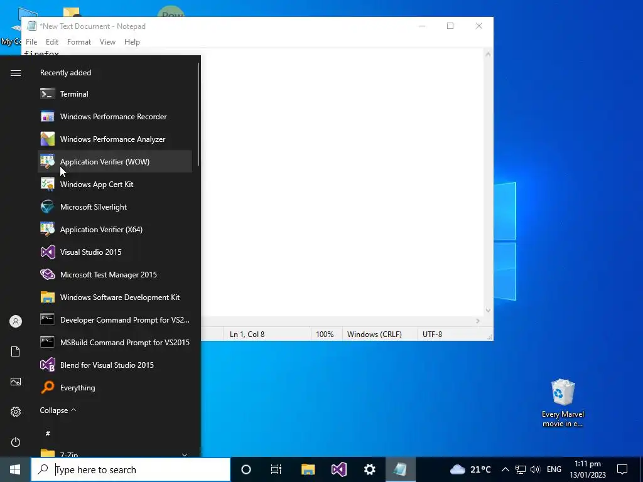Click the taskbar search box
The width and height of the screenshot is (643, 482).
(x=131, y=469)
